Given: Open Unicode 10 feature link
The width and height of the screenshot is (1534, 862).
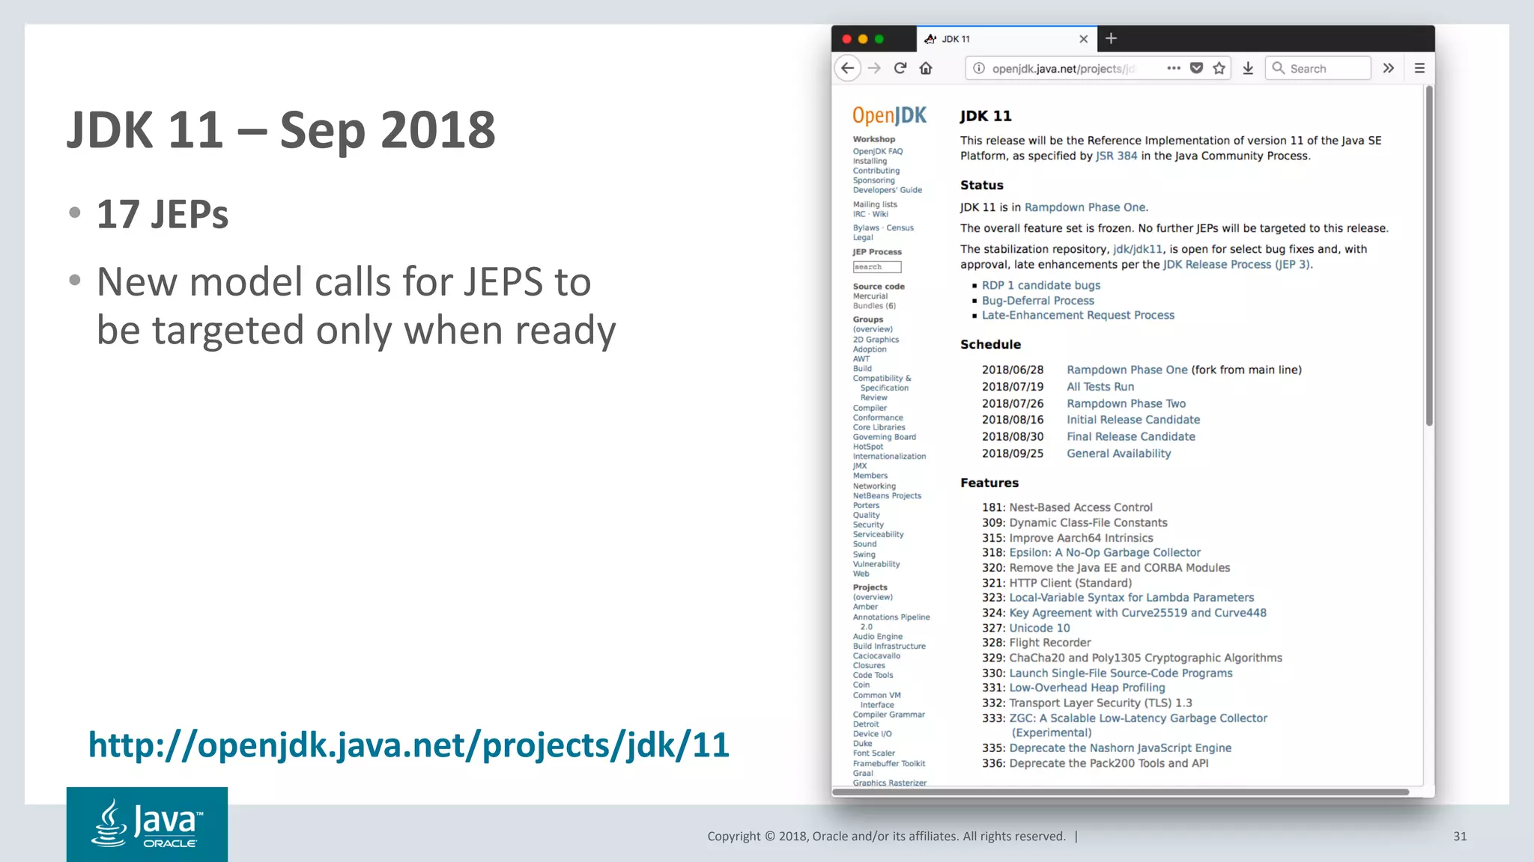Looking at the screenshot, I should tap(1040, 628).
